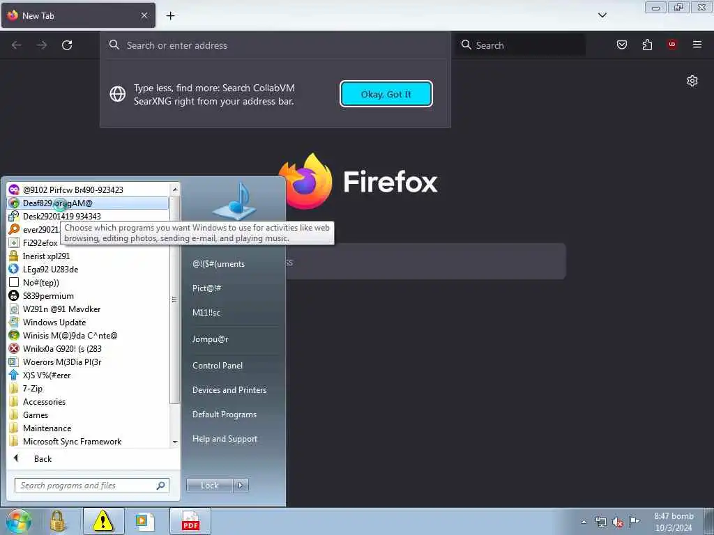Open the Pocket save icon in toolbar
This screenshot has height=535, width=714.
click(x=621, y=45)
